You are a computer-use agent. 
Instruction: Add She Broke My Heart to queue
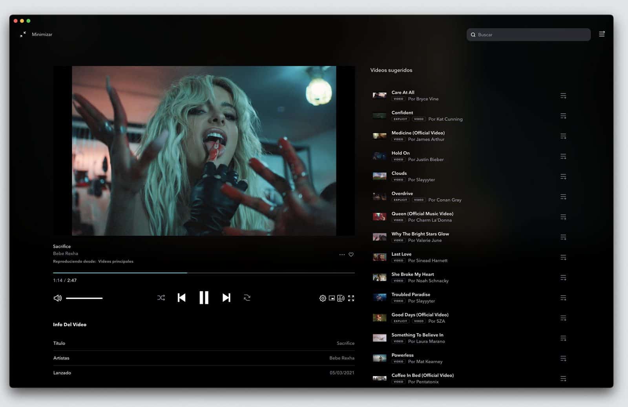[x=563, y=278]
